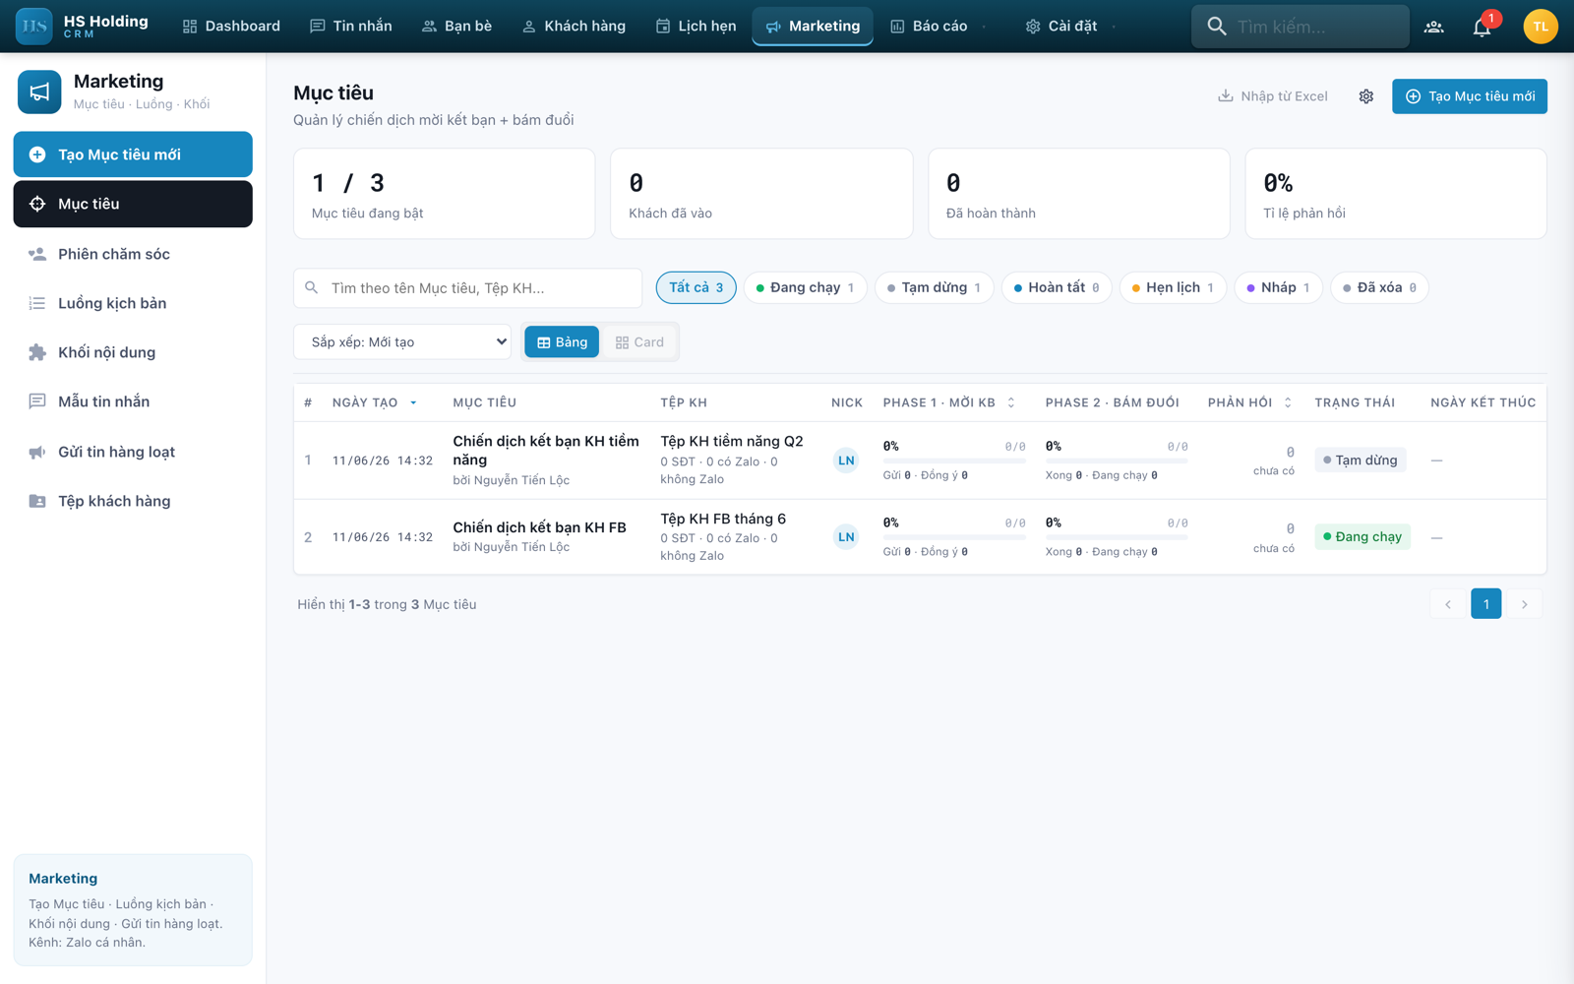Click the Marketing megaphone icon in sidebar header

point(39,92)
